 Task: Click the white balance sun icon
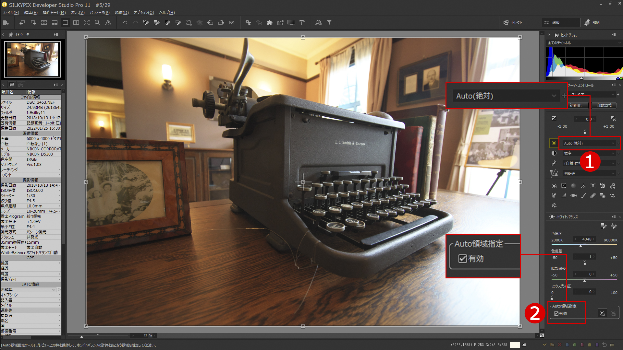pos(554,143)
